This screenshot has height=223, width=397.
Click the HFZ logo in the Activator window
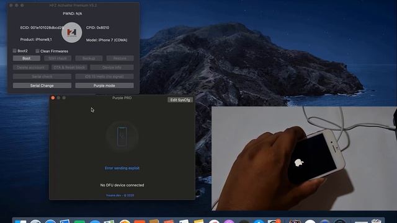tap(72, 32)
